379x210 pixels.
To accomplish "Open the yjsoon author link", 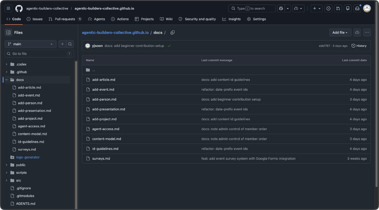I will coord(97,46).
